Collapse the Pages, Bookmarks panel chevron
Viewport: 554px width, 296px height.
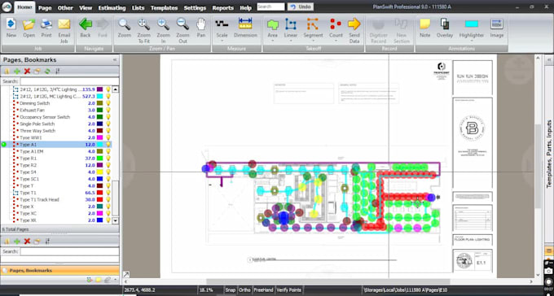pos(115,60)
